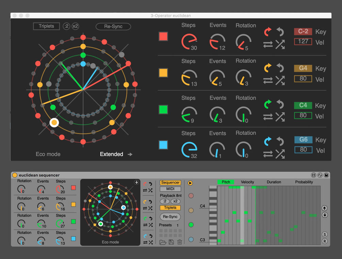
Task: Open the Extended view via its arrow
Action: pyautogui.click(x=130, y=154)
